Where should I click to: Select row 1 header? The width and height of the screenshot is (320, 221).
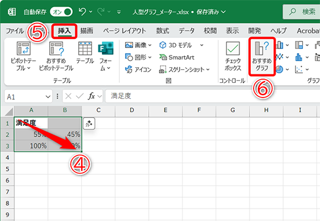7,123
